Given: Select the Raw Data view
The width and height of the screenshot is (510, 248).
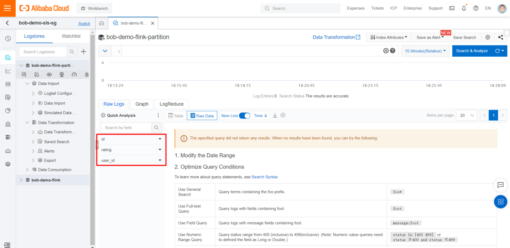Looking at the screenshot, I should coord(202,116).
